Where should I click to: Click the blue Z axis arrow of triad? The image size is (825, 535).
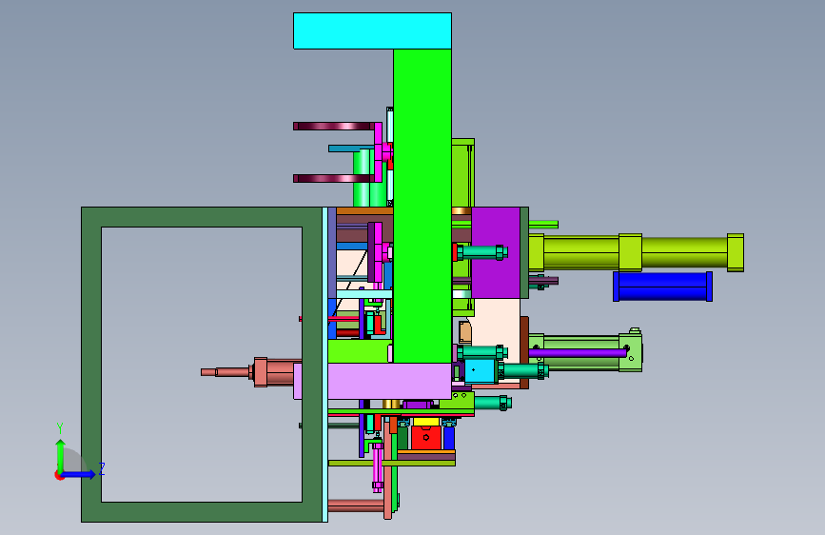tap(79, 474)
